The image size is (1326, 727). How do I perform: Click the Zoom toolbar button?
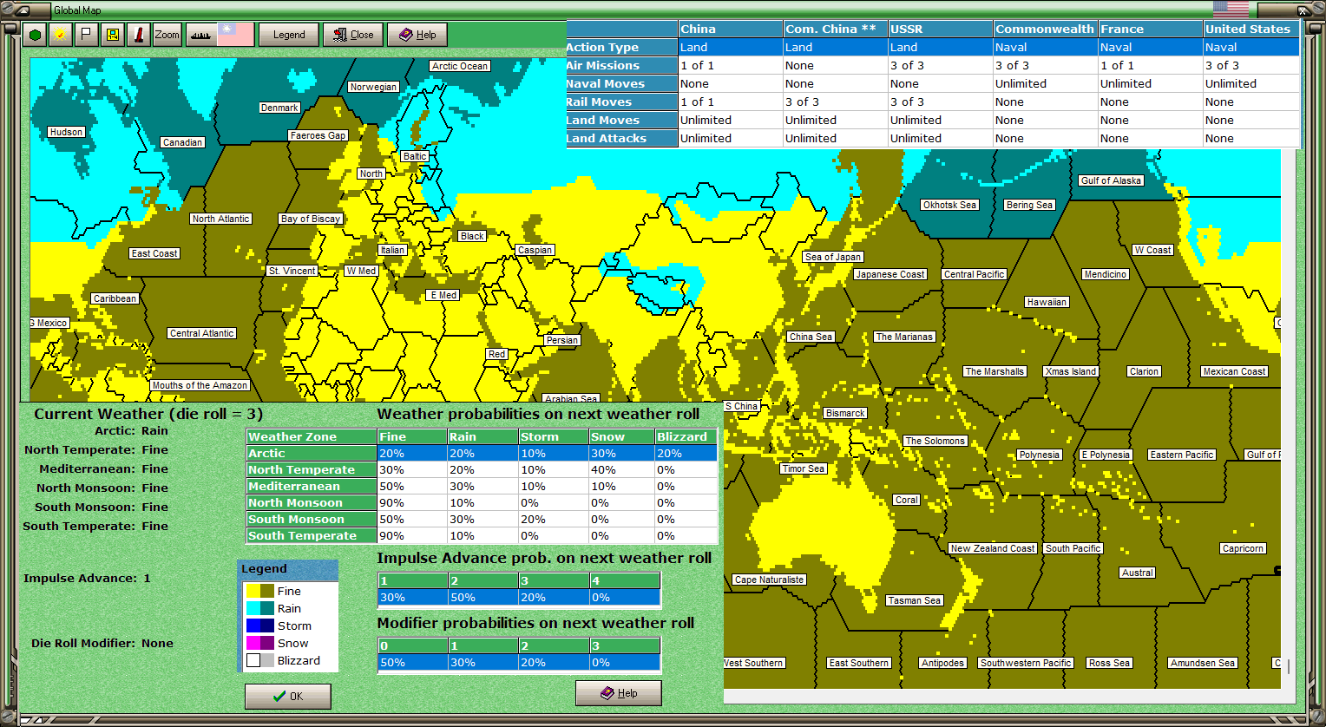(x=167, y=35)
